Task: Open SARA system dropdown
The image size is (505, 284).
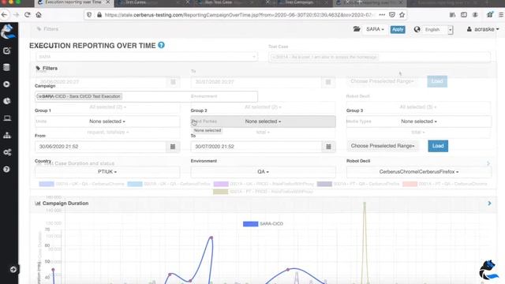Action: click(375, 29)
